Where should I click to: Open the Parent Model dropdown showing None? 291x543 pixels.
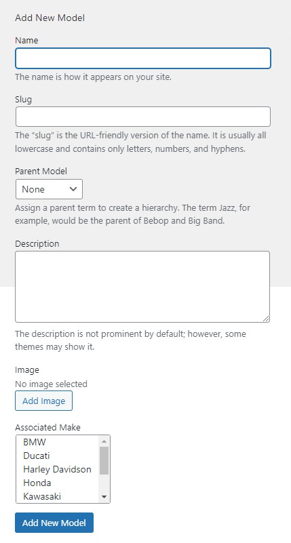(x=50, y=189)
